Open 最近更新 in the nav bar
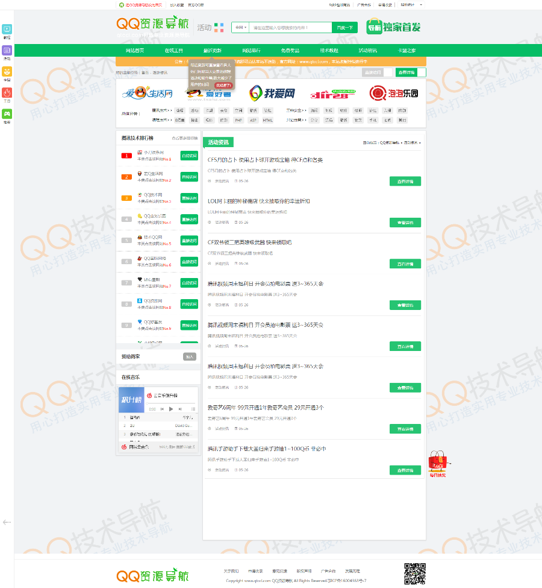The image size is (542, 588). [213, 50]
